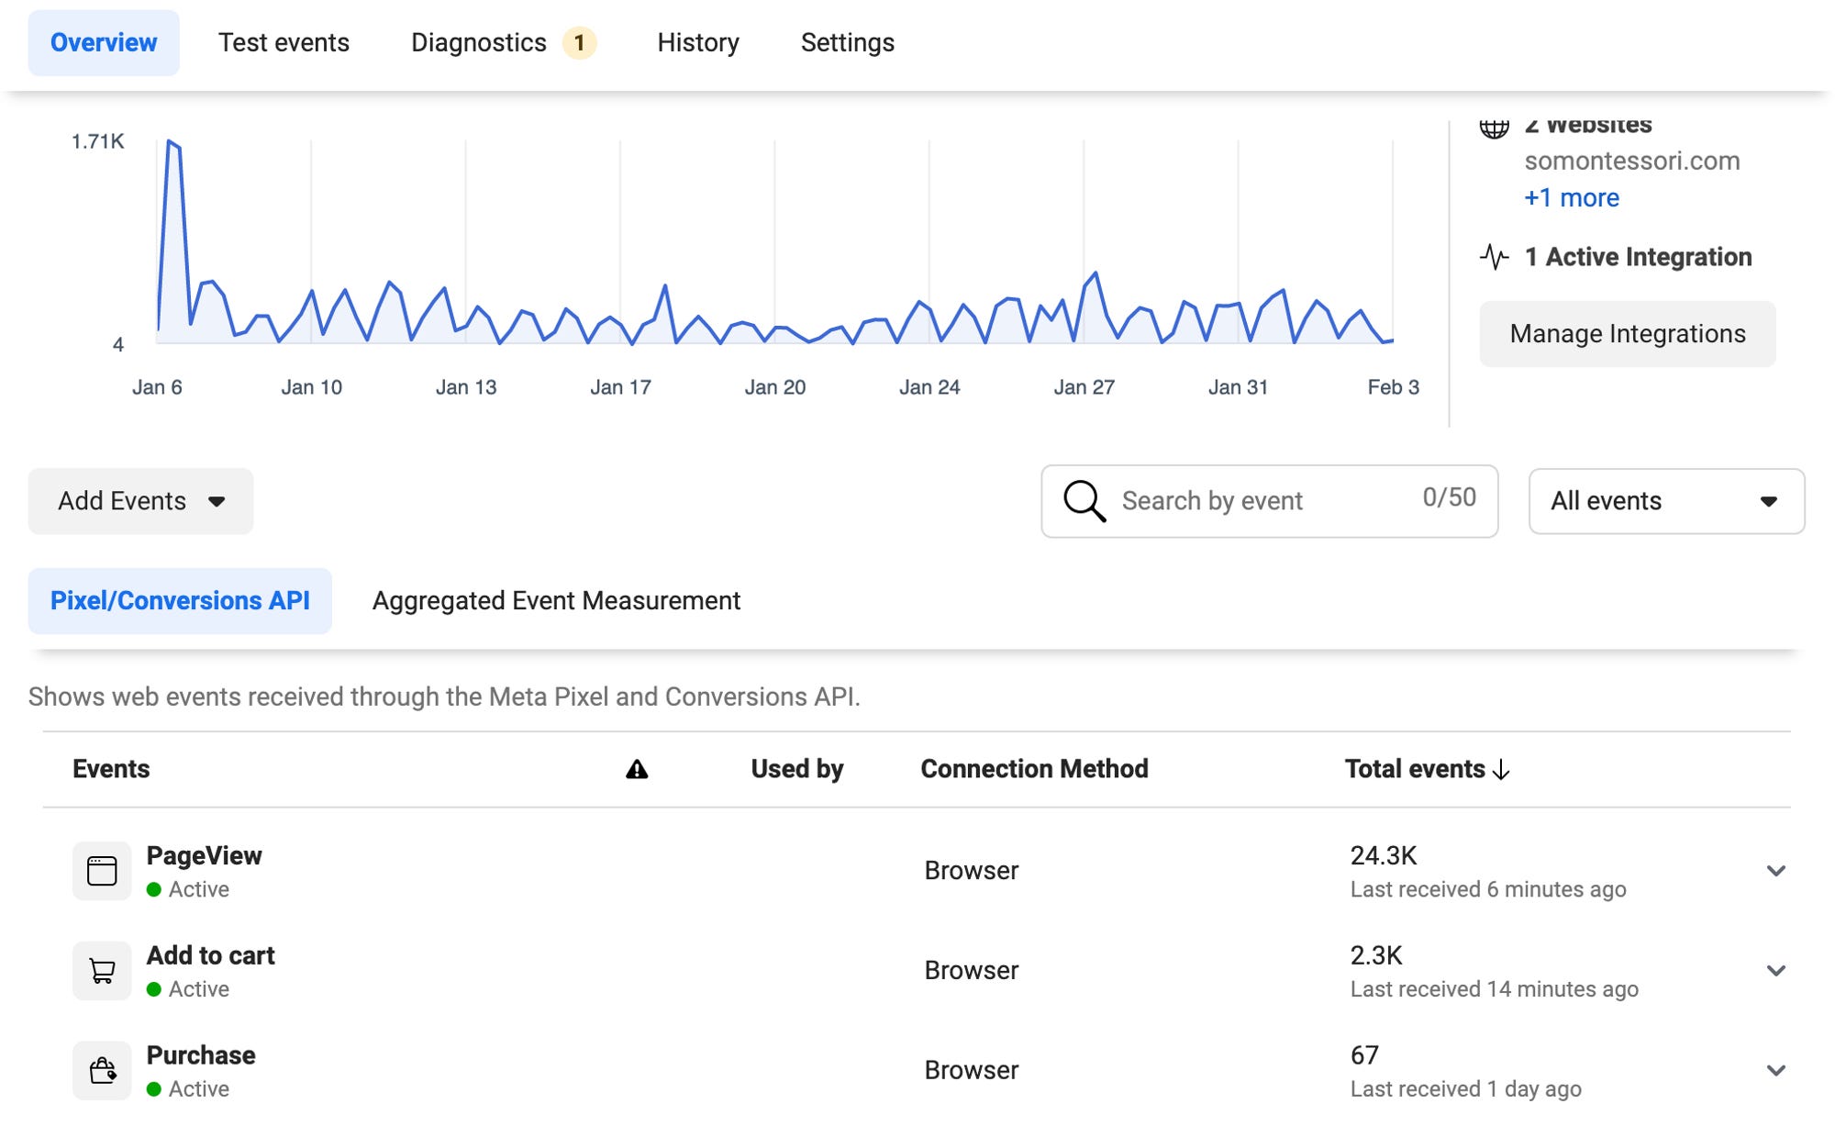Open the History tab
Image resolution: width=1835 pixels, height=1126 pixels.
tap(697, 43)
